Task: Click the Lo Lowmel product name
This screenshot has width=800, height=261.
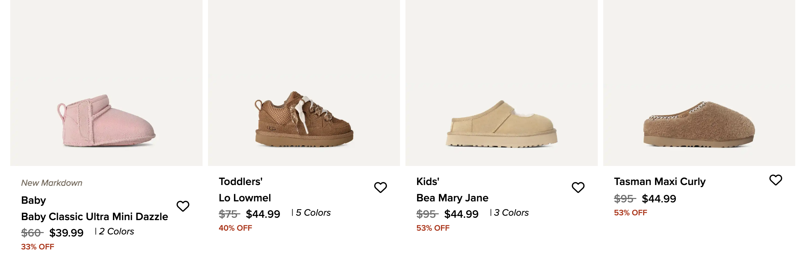Action: coord(245,198)
